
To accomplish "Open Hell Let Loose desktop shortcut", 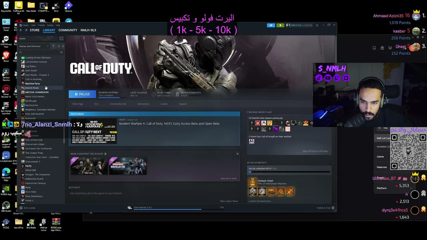I will (43, 225).
